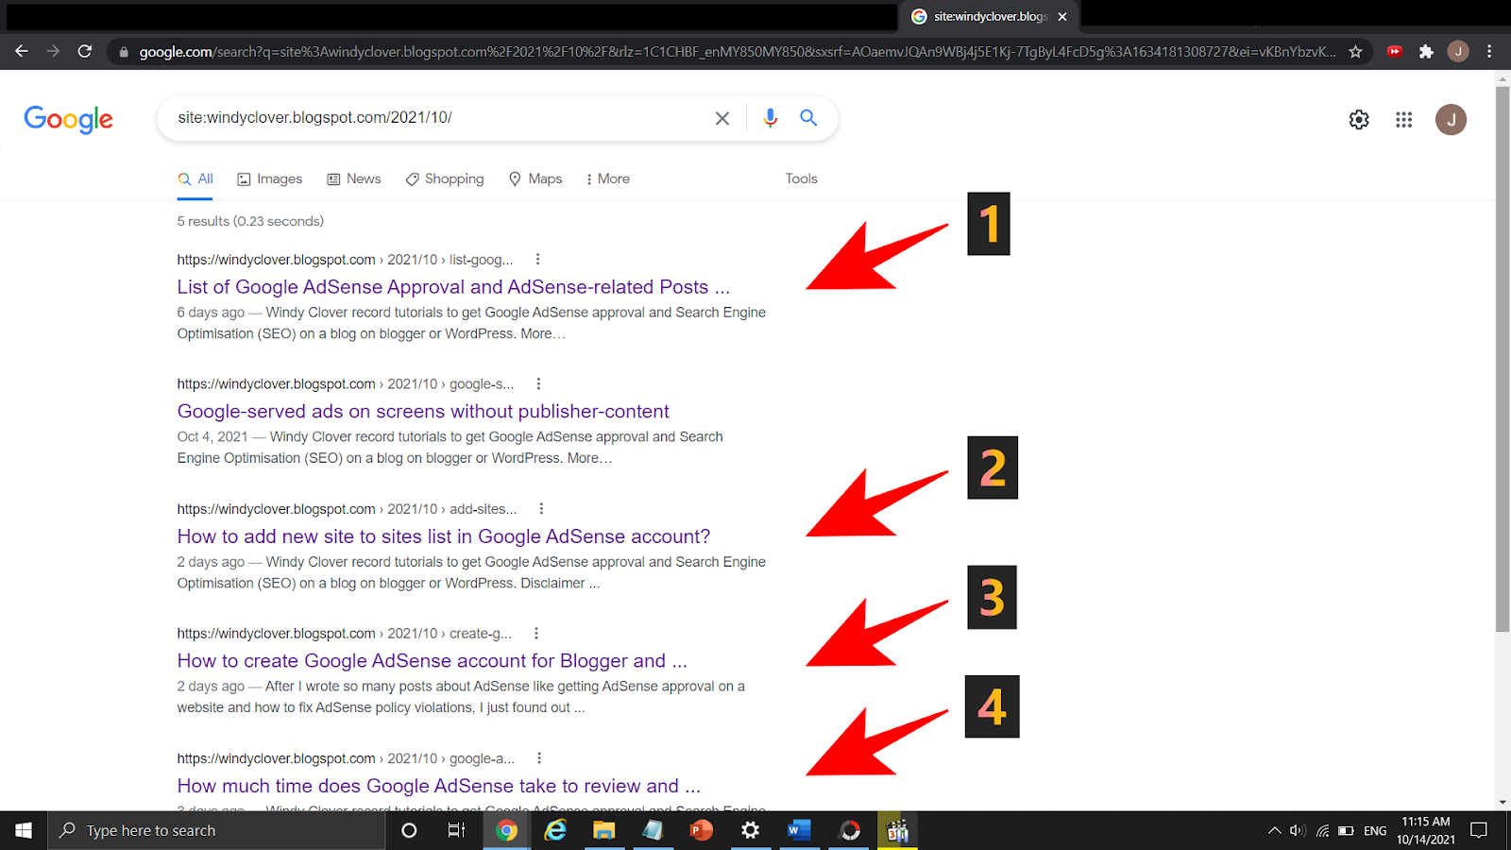
Task: Open the Google apps grid
Action: click(1404, 120)
